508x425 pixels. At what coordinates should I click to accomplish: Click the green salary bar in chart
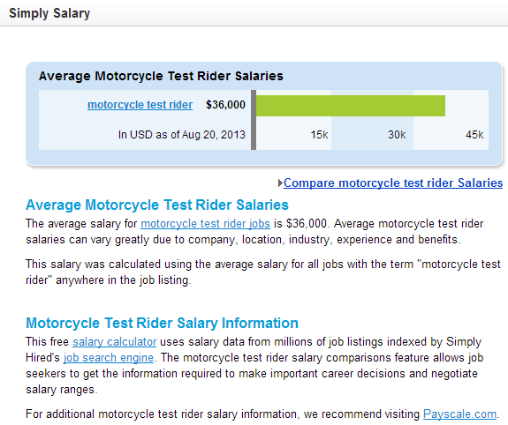click(351, 106)
